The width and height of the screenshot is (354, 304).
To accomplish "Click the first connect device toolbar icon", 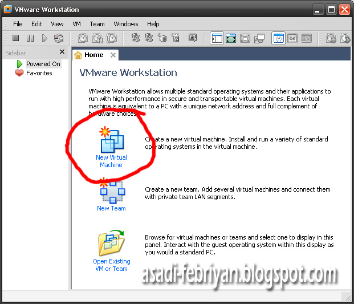I will pos(136,38).
